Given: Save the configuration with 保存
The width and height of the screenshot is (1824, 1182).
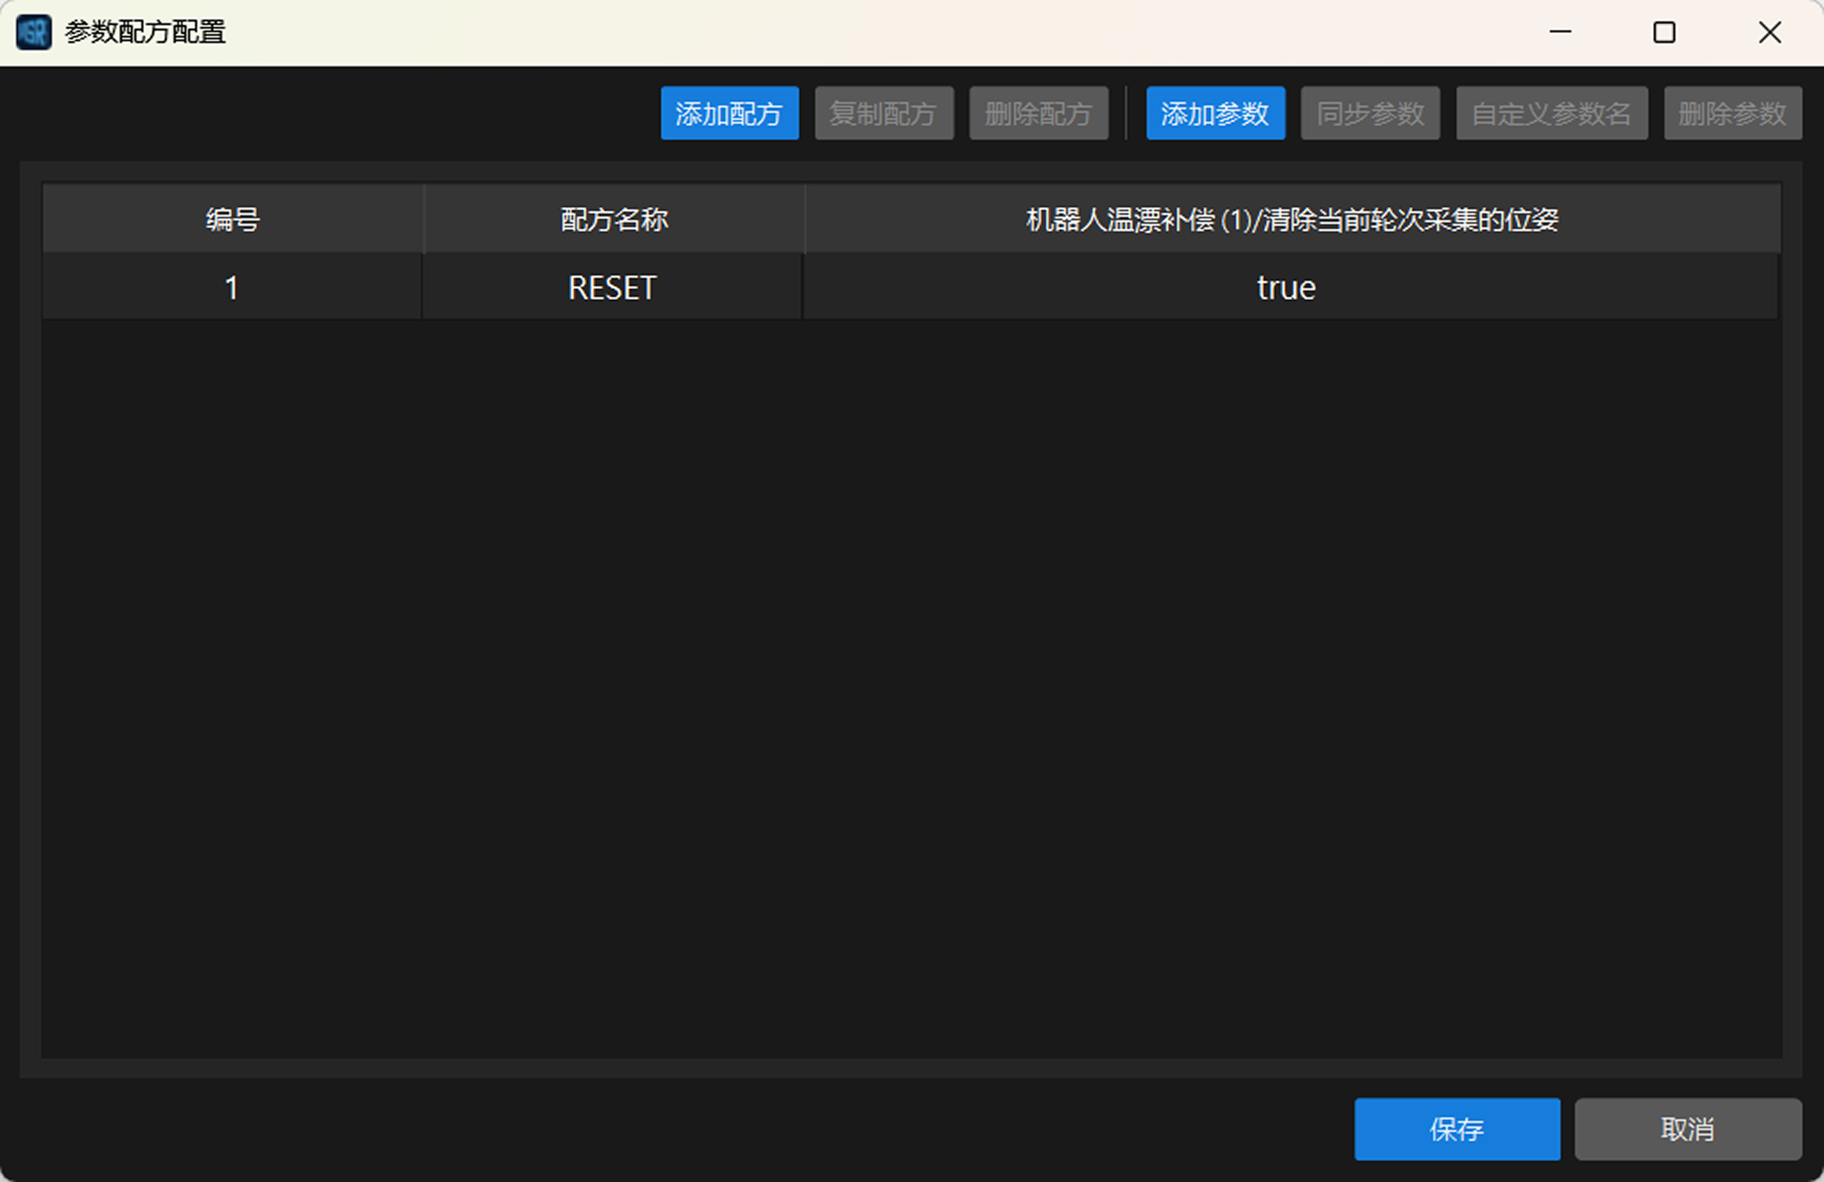Looking at the screenshot, I should pos(1457,1128).
